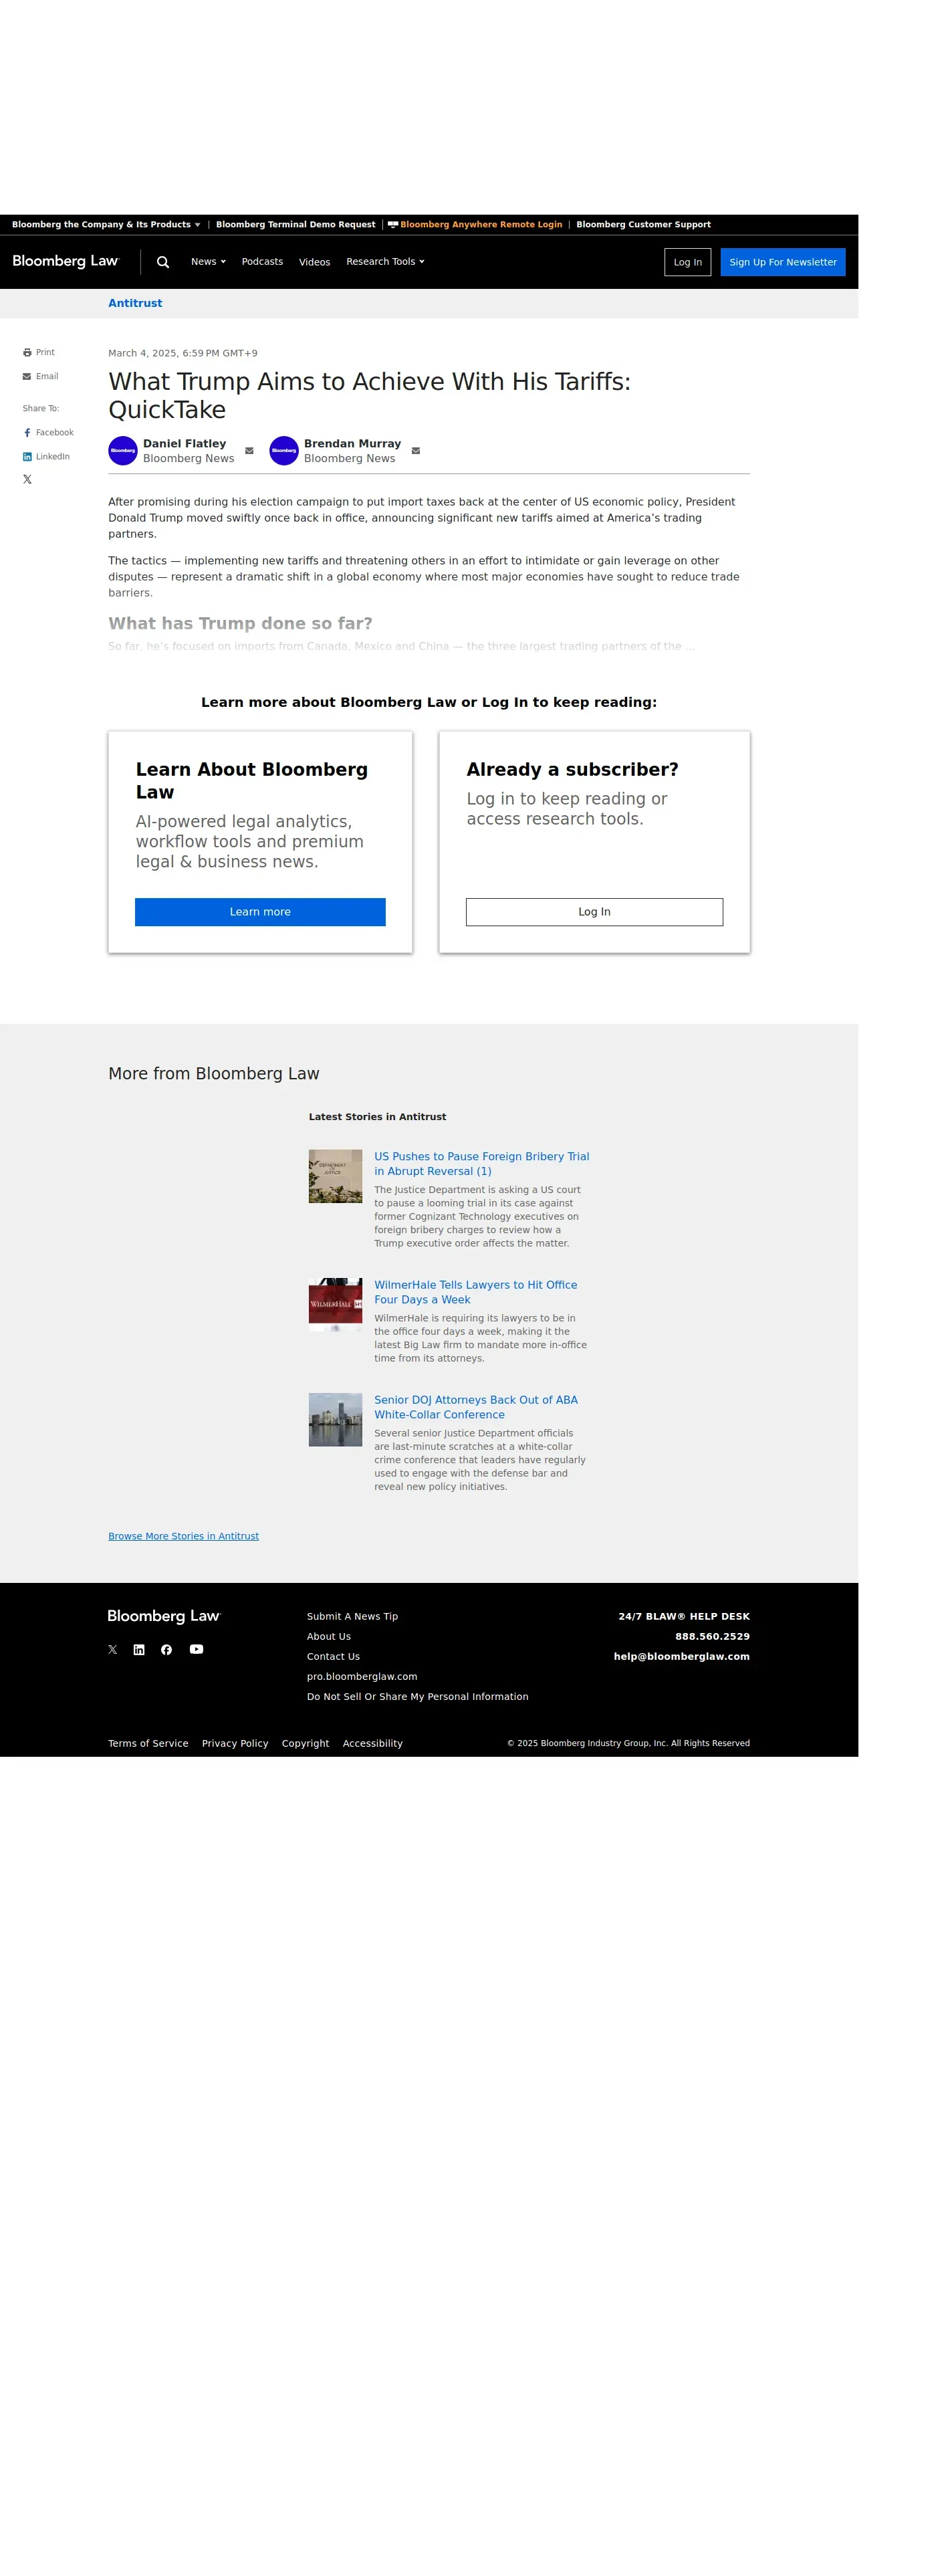948x2576 pixels.
Task: Email author Brendan Murray envelope icon
Action: [x=416, y=451]
